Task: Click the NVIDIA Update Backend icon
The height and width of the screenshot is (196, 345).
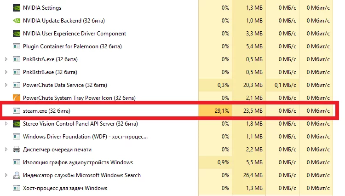Action: coord(17,21)
